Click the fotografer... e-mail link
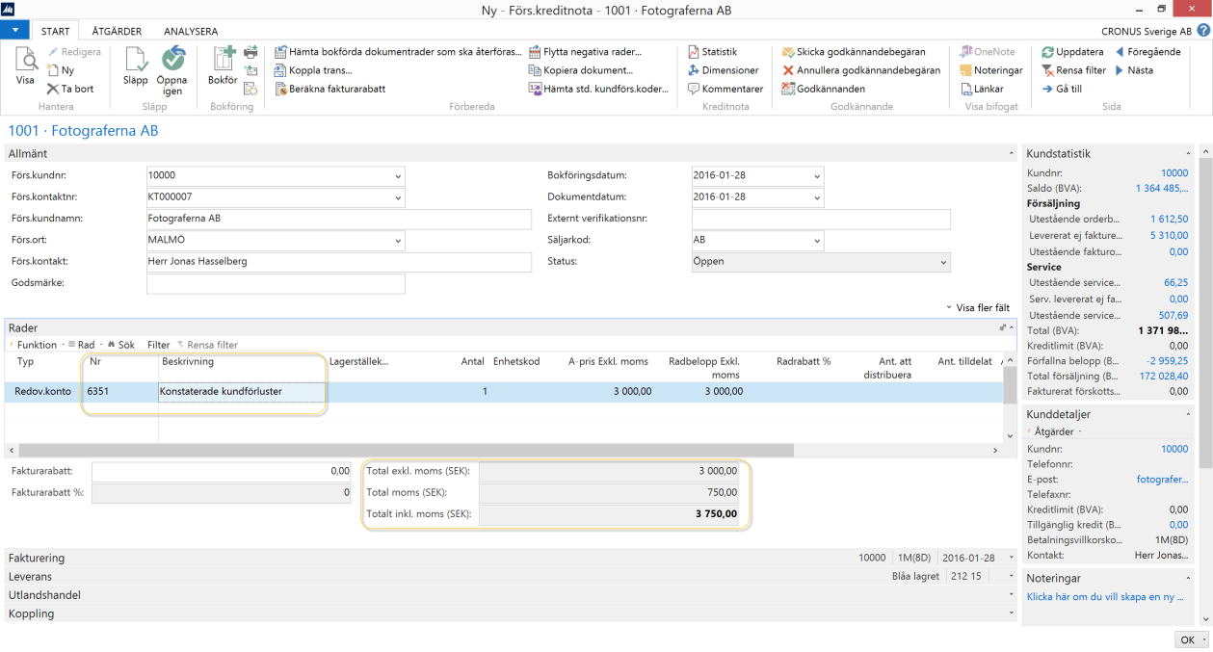 tap(1162, 479)
